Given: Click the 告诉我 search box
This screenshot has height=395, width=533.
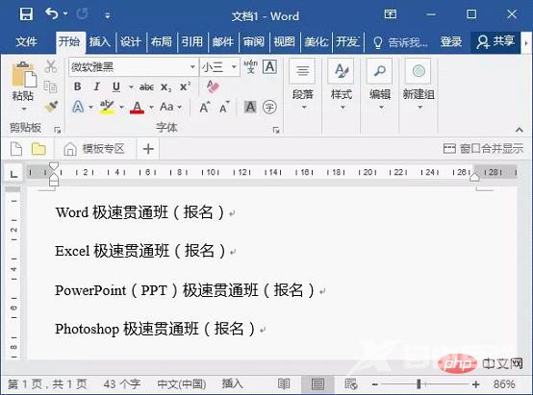Looking at the screenshot, I should tap(400, 42).
